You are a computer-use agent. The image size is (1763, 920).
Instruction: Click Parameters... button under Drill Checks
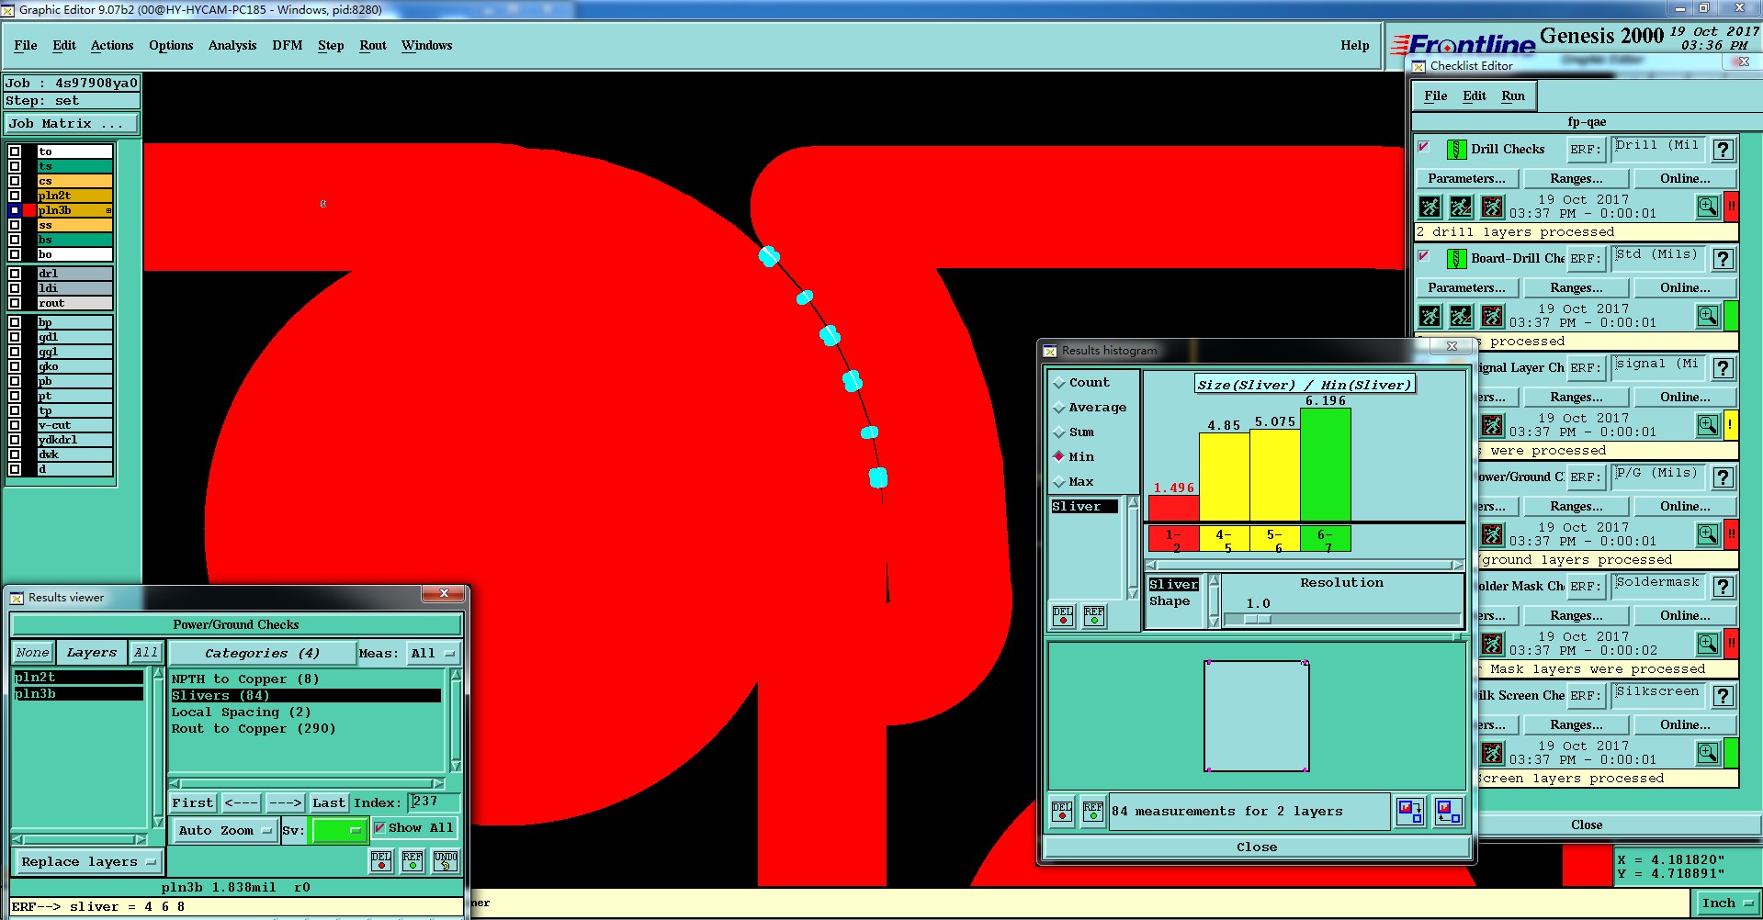point(1466,179)
